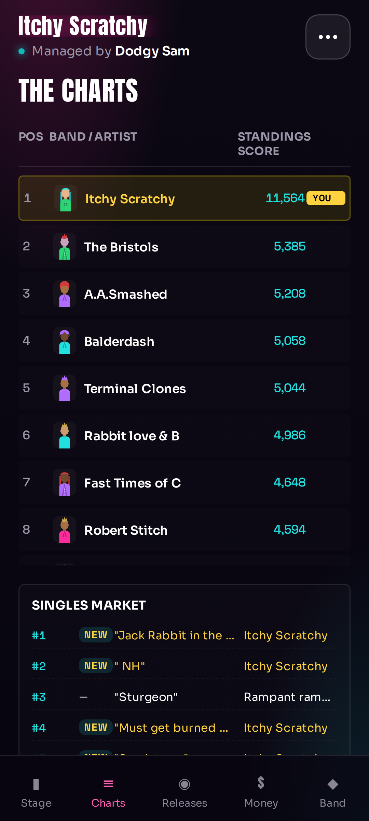This screenshot has width=369, height=821.
Task: Open "Must get burned ..." single entry
Action: [x=184, y=728]
